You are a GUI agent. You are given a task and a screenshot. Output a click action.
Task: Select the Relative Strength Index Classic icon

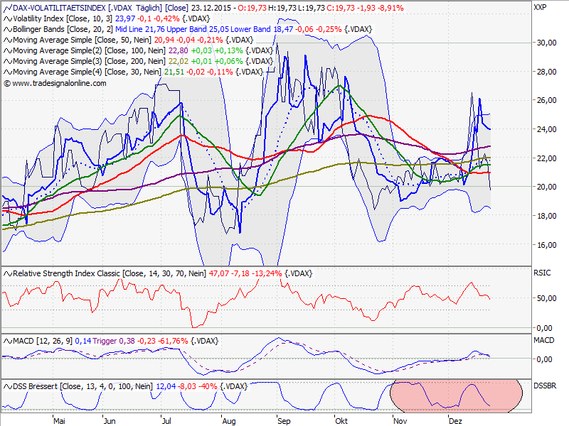click(6, 273)
